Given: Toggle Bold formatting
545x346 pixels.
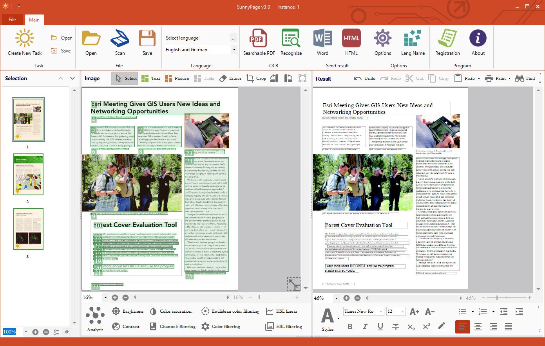Looking at the screenshot, I should 350,327.
